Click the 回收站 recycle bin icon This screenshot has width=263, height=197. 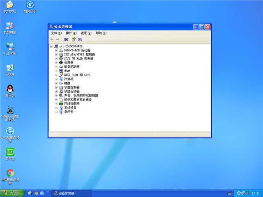[x=10, y=68]
